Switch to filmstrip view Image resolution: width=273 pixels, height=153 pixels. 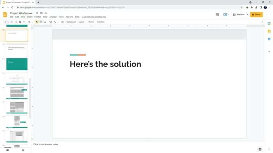(7, 150)
